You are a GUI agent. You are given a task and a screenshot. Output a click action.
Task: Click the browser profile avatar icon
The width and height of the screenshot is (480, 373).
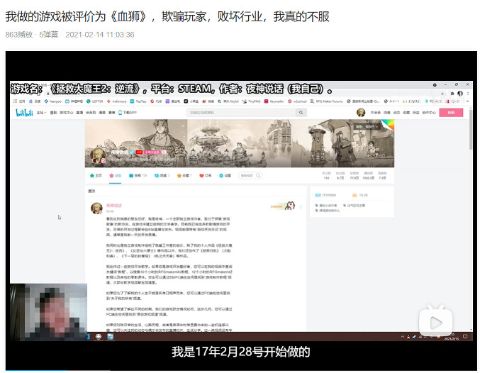point(460,94)
